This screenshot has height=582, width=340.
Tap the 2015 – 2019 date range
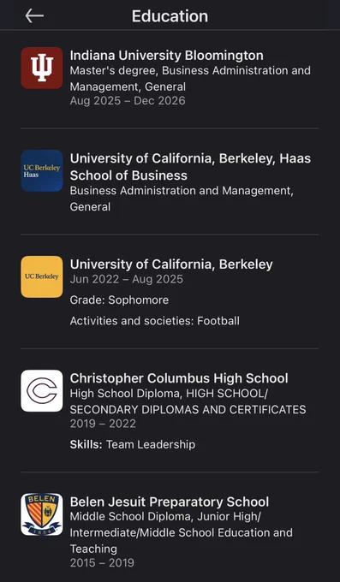pyautogui.click(x=102, y=562)
